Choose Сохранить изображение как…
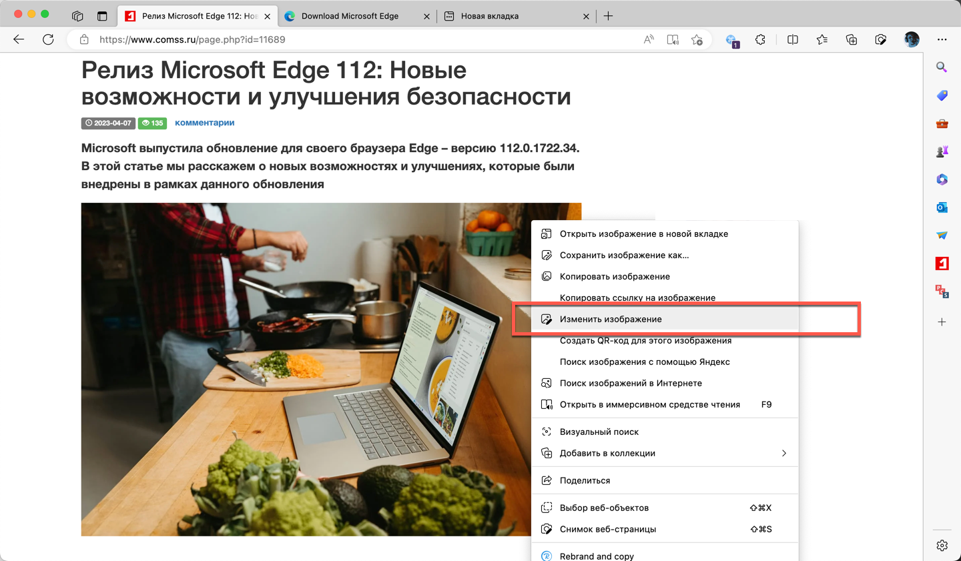Image resolution: width=961 pixels, height=561 pixels. 665,255
